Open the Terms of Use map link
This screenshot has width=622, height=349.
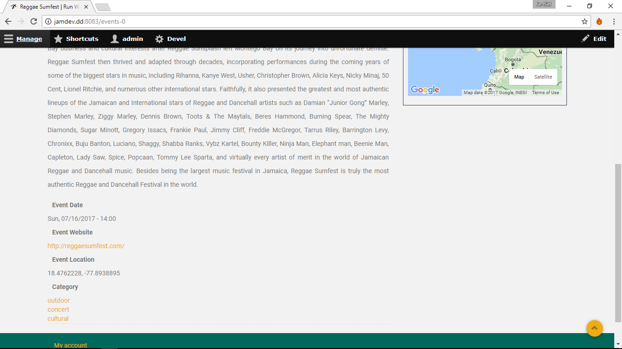pos(546,93)
